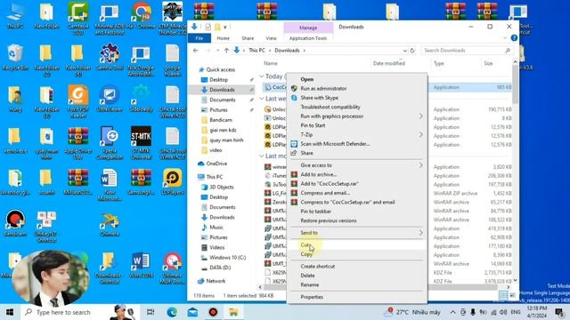Screen dimensions: 570x320
Task: Select Troubleshoot compatibility entry
Action: click(x=357, y=107)
